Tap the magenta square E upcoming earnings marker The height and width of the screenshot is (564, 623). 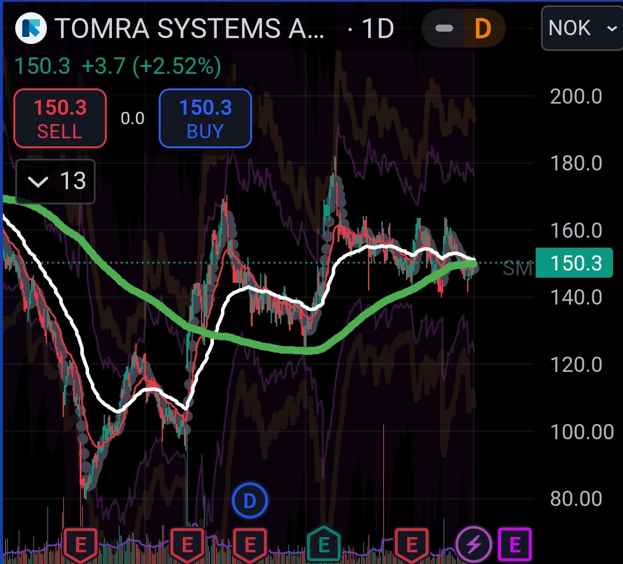[515, 545]
